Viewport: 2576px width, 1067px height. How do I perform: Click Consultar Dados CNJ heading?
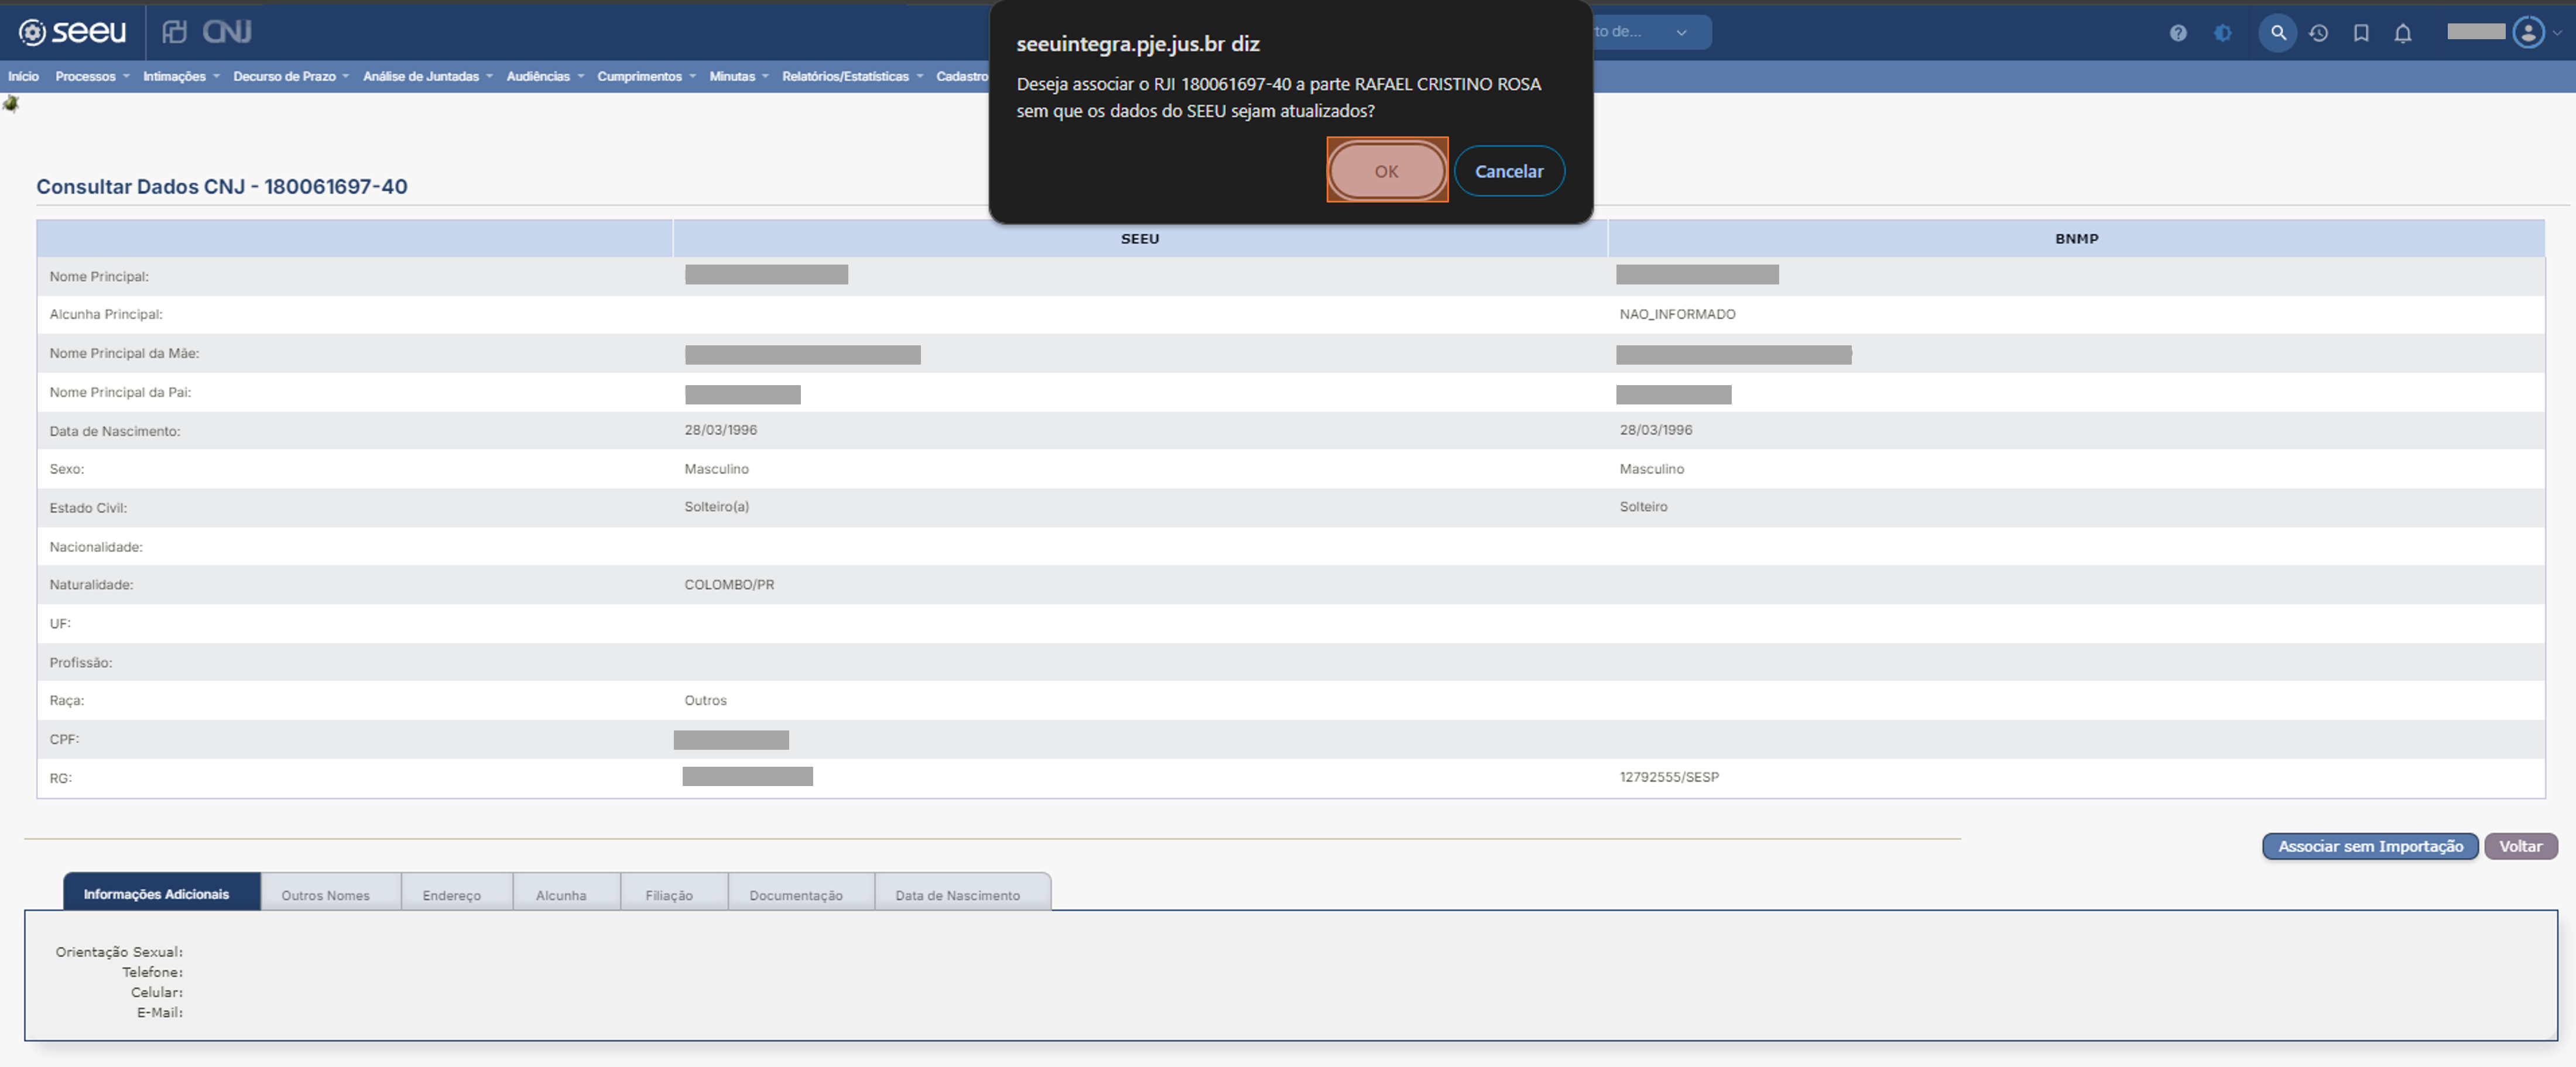[x=222, y=186]
